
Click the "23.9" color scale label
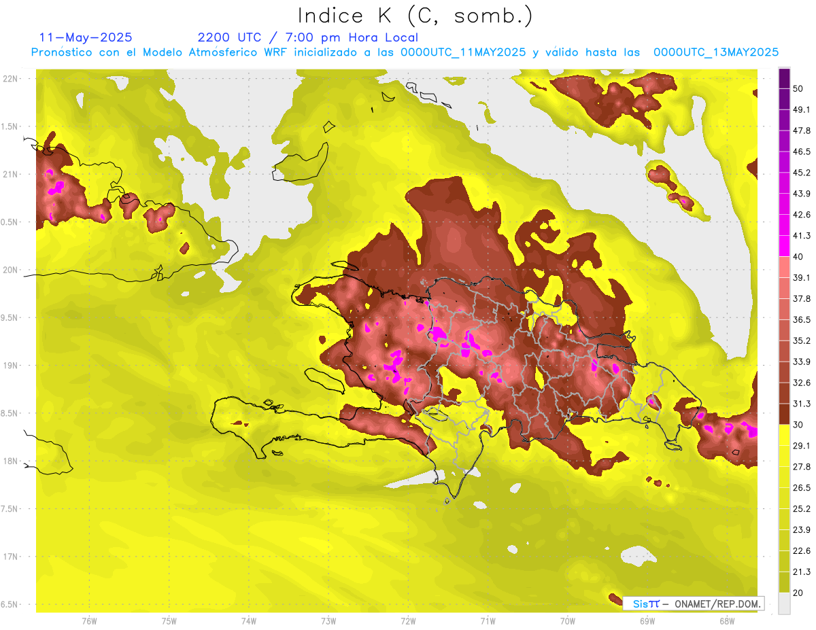(x=802, y=530)
